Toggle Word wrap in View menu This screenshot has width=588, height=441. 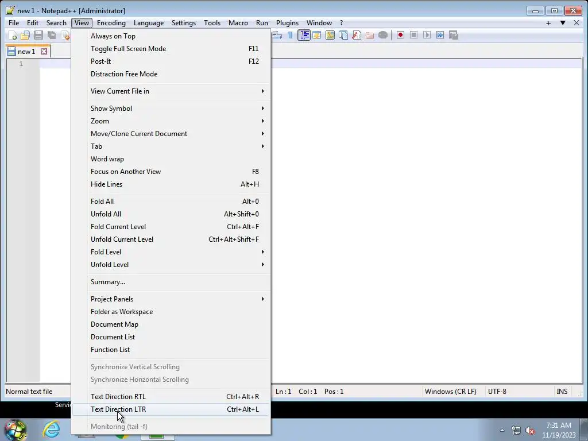point(171,159)
